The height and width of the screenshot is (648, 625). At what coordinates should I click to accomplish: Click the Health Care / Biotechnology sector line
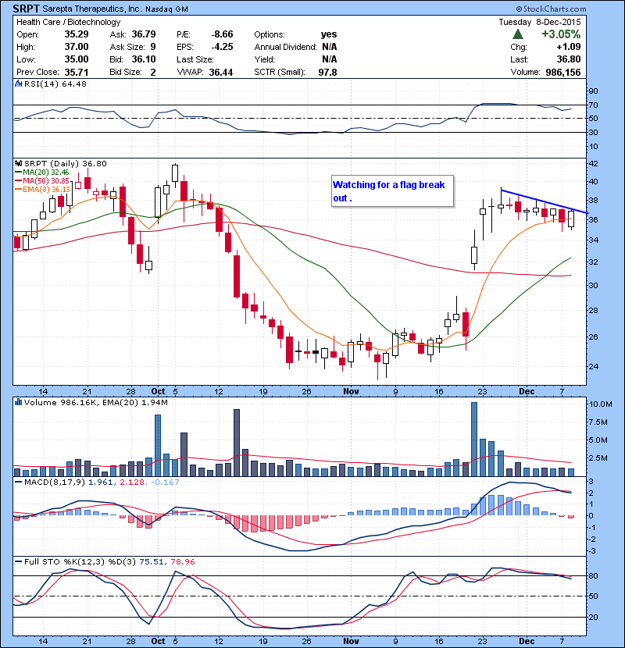(68, 22)
